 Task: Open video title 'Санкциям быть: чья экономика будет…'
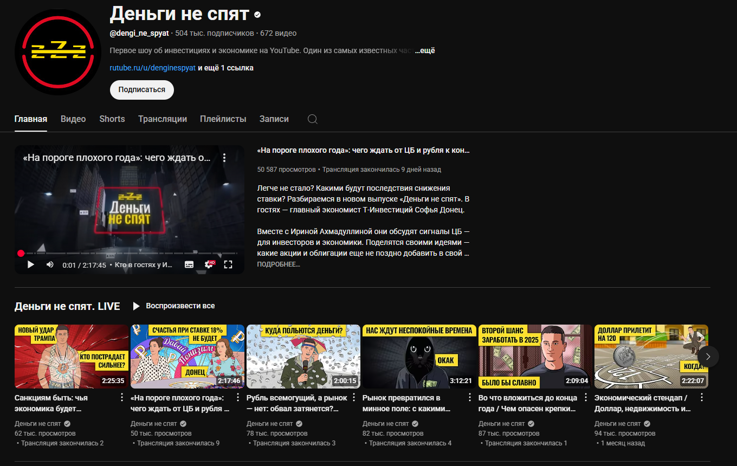point(51,403)
